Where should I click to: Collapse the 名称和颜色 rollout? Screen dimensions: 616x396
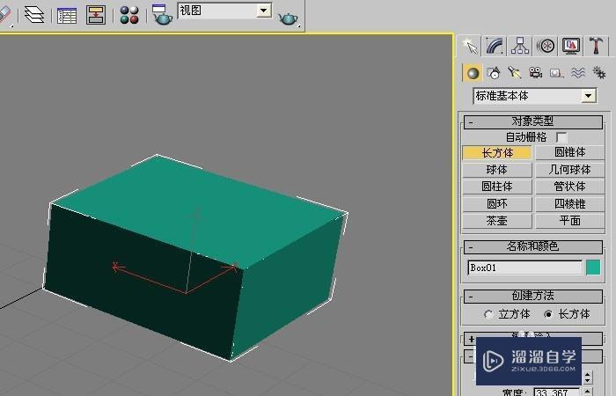533,247
